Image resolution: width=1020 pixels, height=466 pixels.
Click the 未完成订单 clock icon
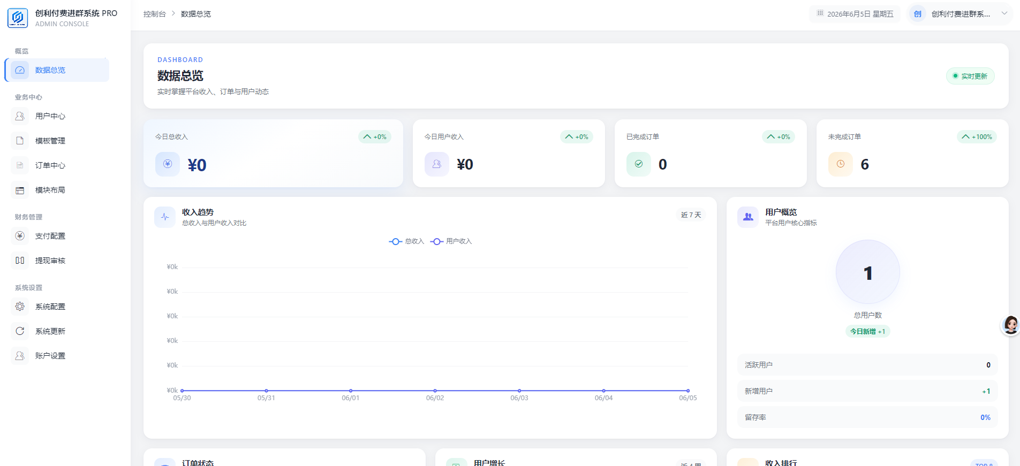pos(841,164)
